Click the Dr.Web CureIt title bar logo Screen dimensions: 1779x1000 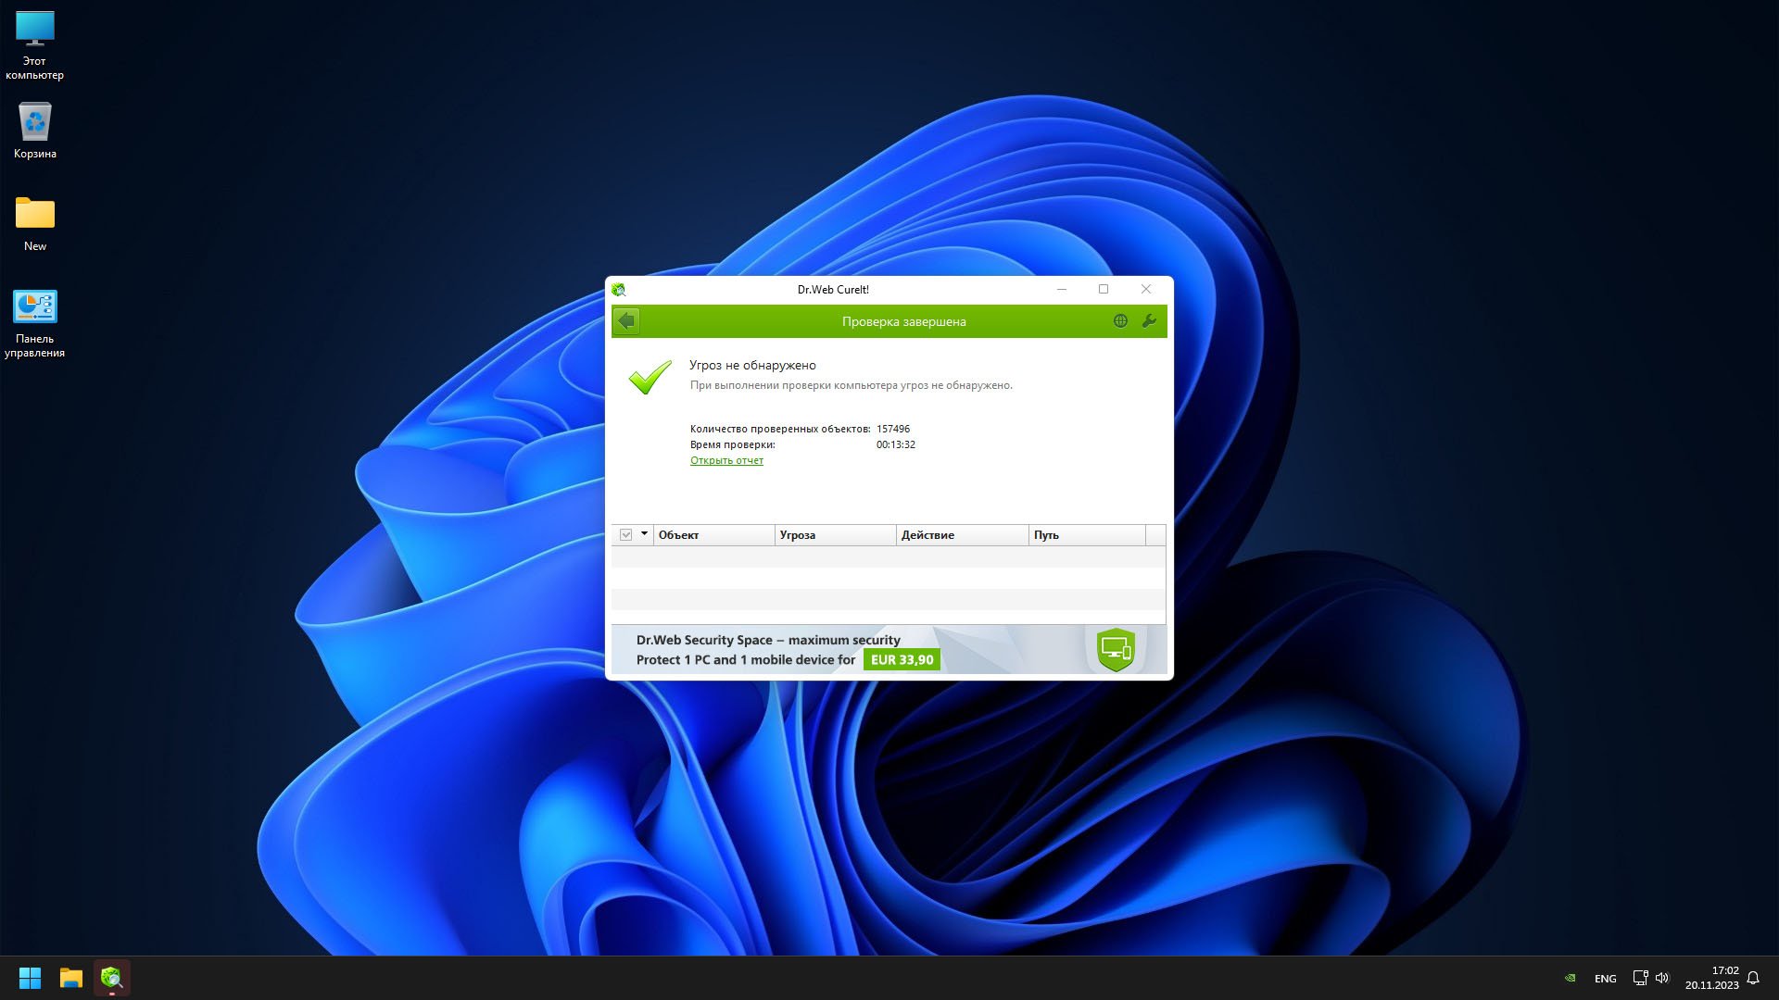pyautogui.click(x=619, y=290)
